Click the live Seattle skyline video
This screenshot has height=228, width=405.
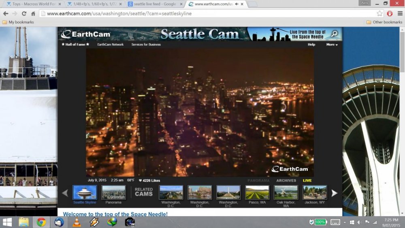[200, 112]
